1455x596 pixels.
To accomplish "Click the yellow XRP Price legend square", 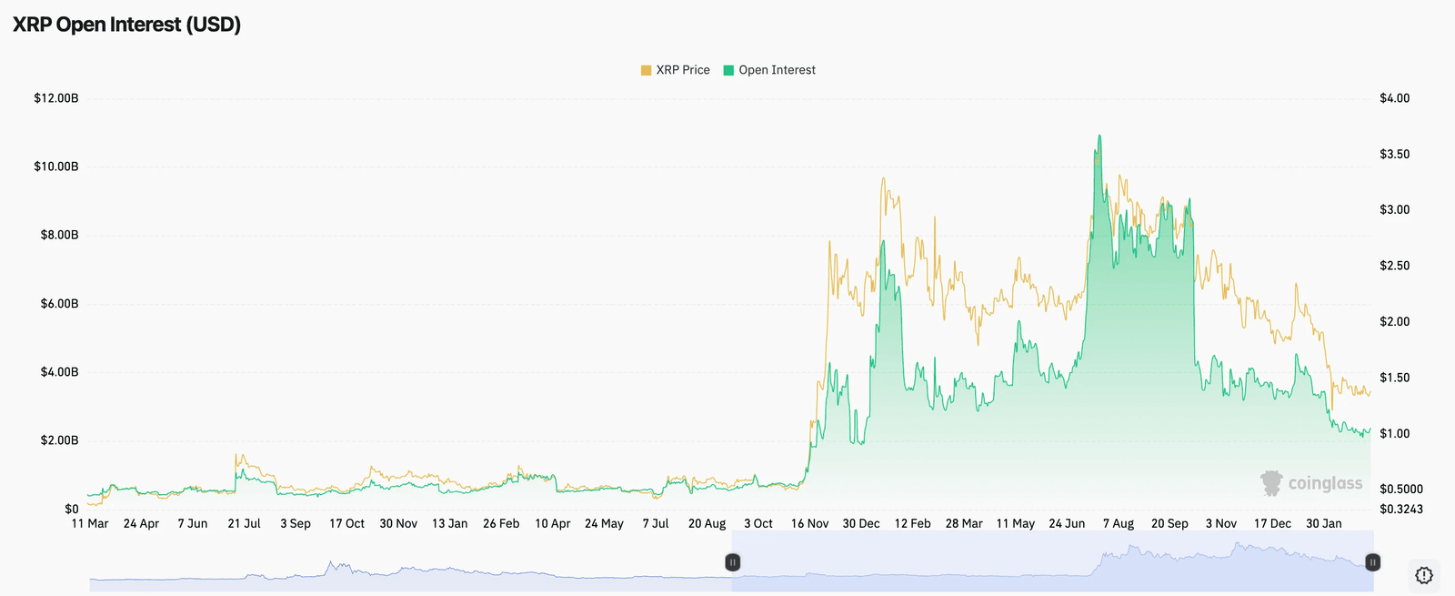I will pos(647,70).
